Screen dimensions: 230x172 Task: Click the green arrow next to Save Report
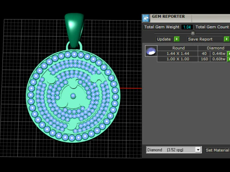tap(227, 39)
